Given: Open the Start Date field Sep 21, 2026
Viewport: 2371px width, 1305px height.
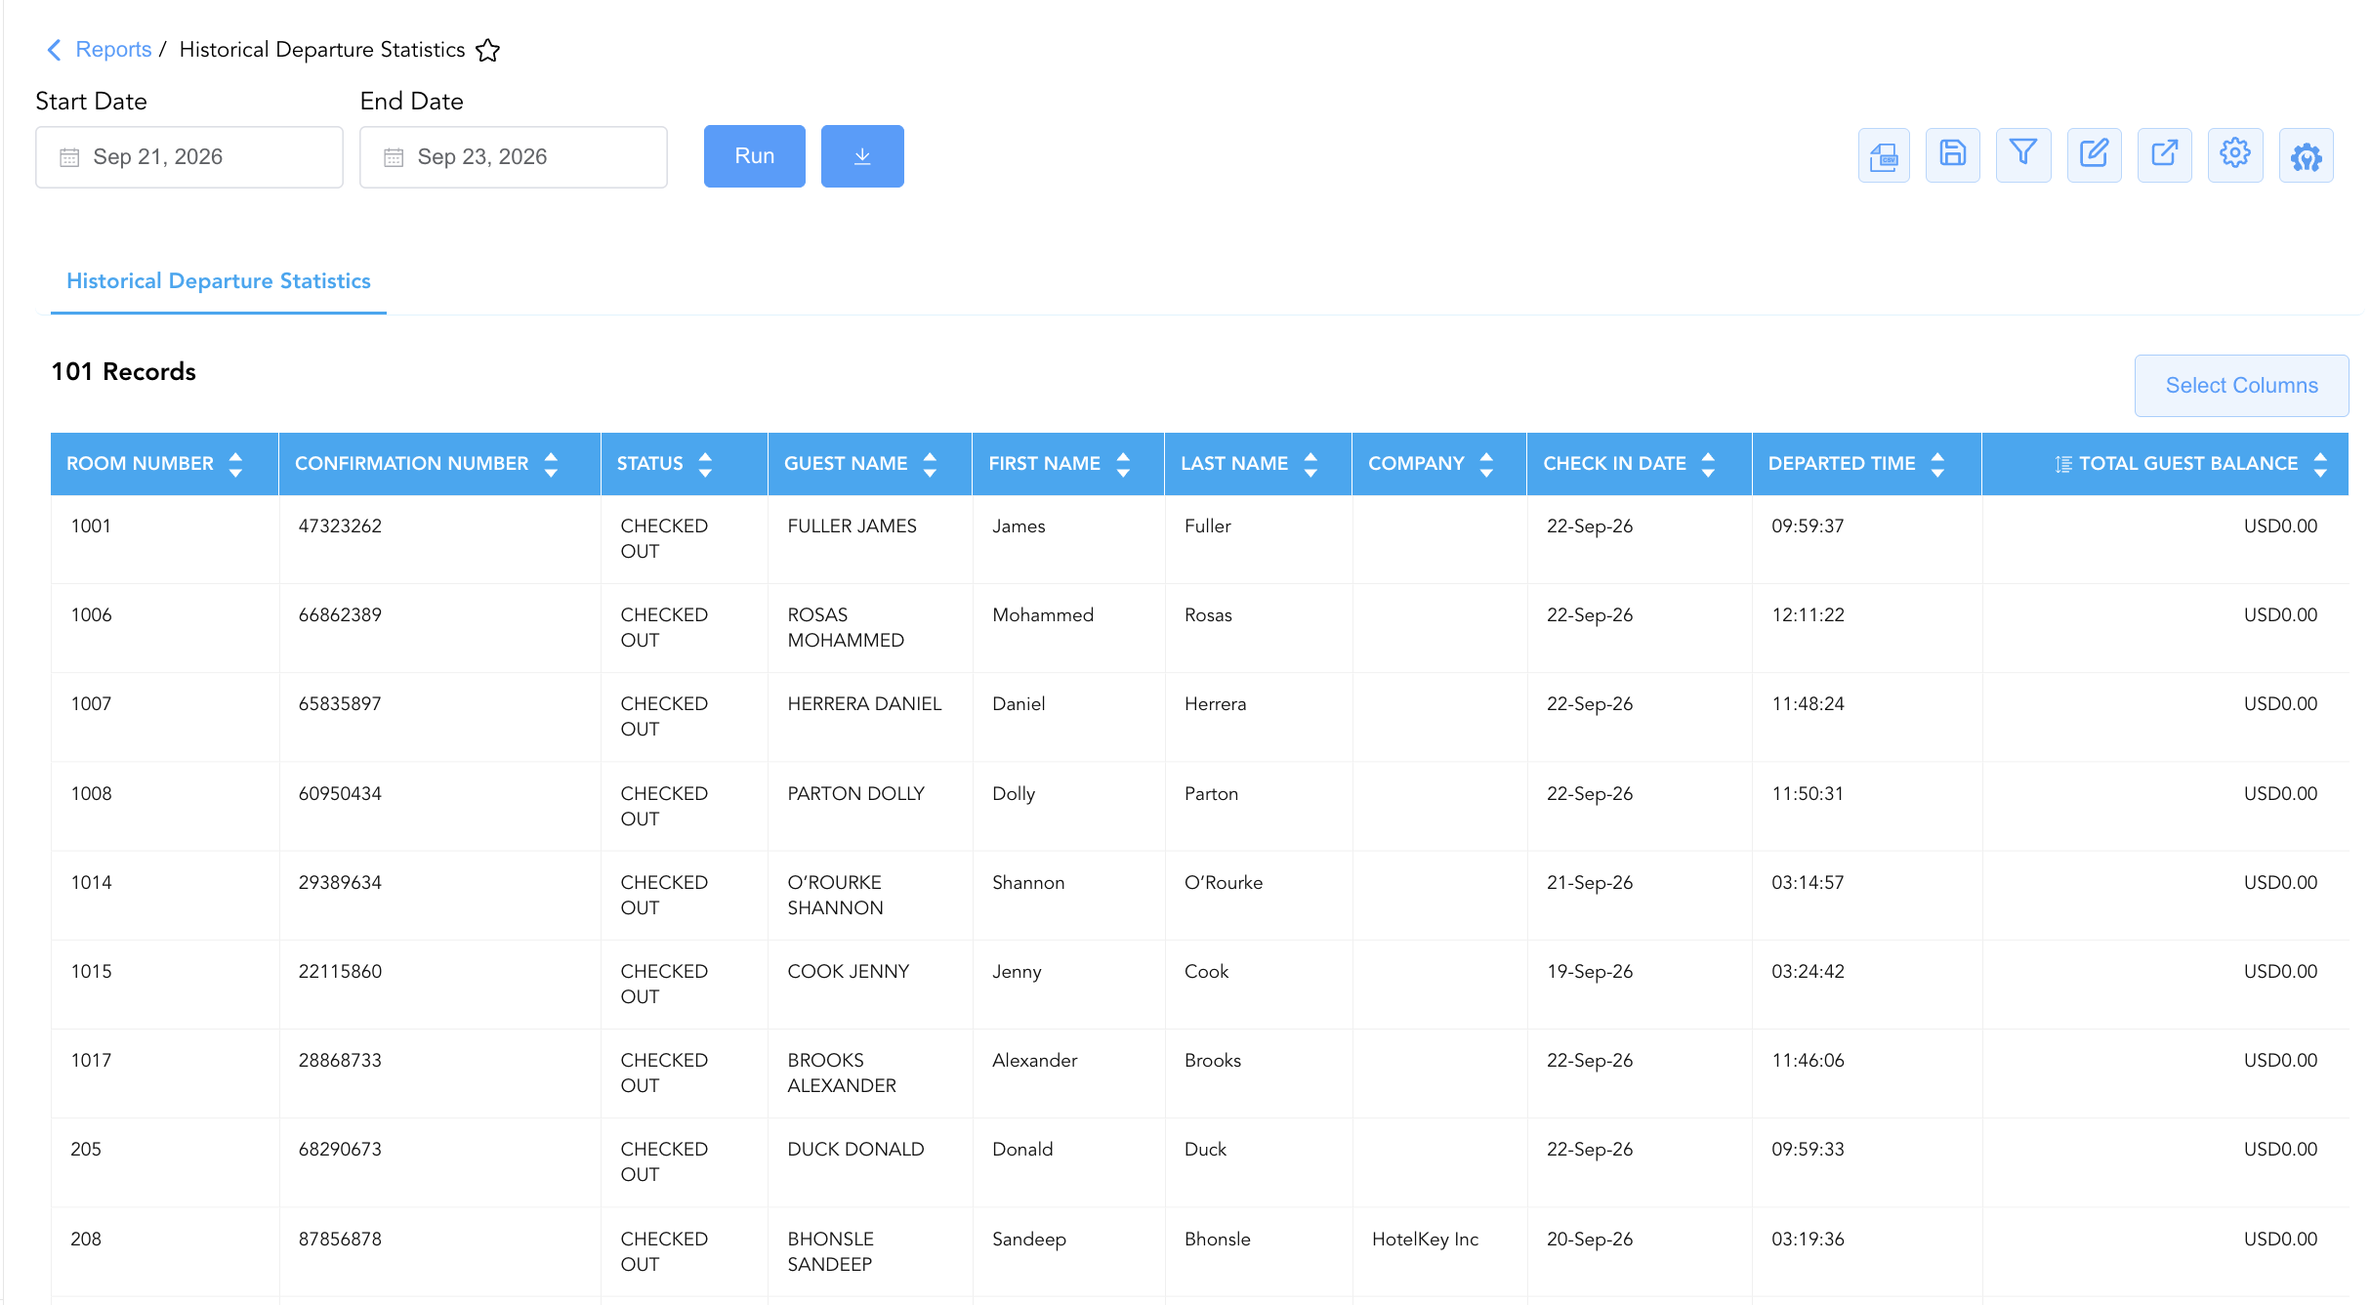Looking at the screenshot, I should tap(189, 156).
